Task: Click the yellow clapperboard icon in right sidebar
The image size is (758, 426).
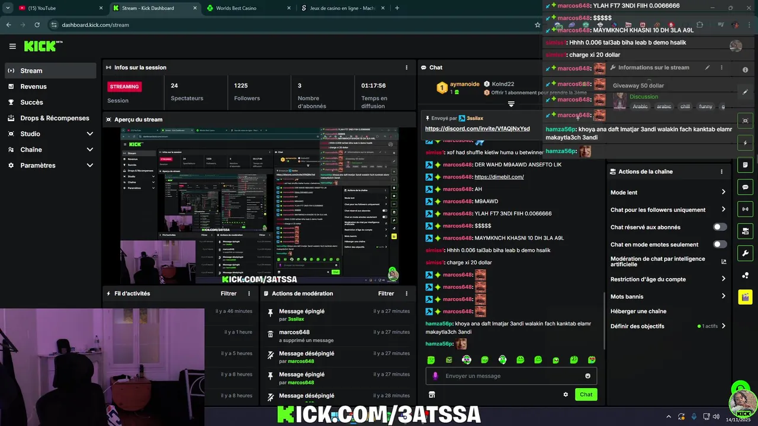Action: (745, 297)
